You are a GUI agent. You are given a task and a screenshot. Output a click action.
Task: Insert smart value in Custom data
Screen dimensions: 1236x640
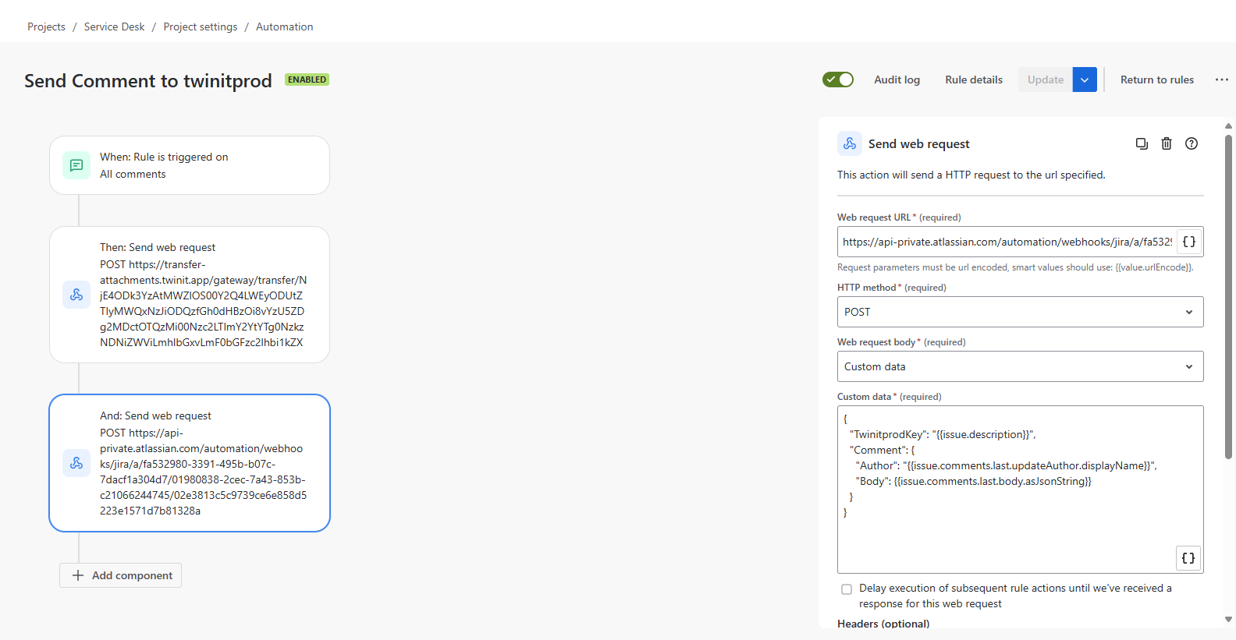pos(1188,558)
